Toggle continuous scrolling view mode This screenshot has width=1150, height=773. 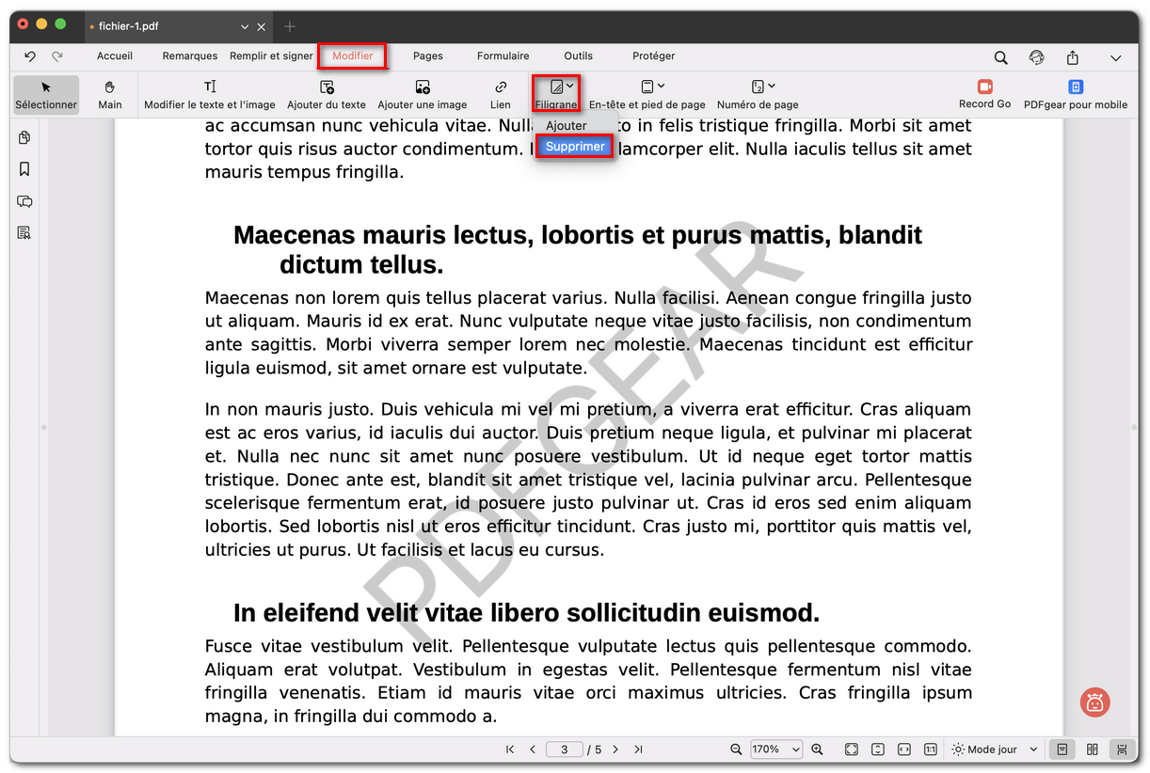[1121, 749]
